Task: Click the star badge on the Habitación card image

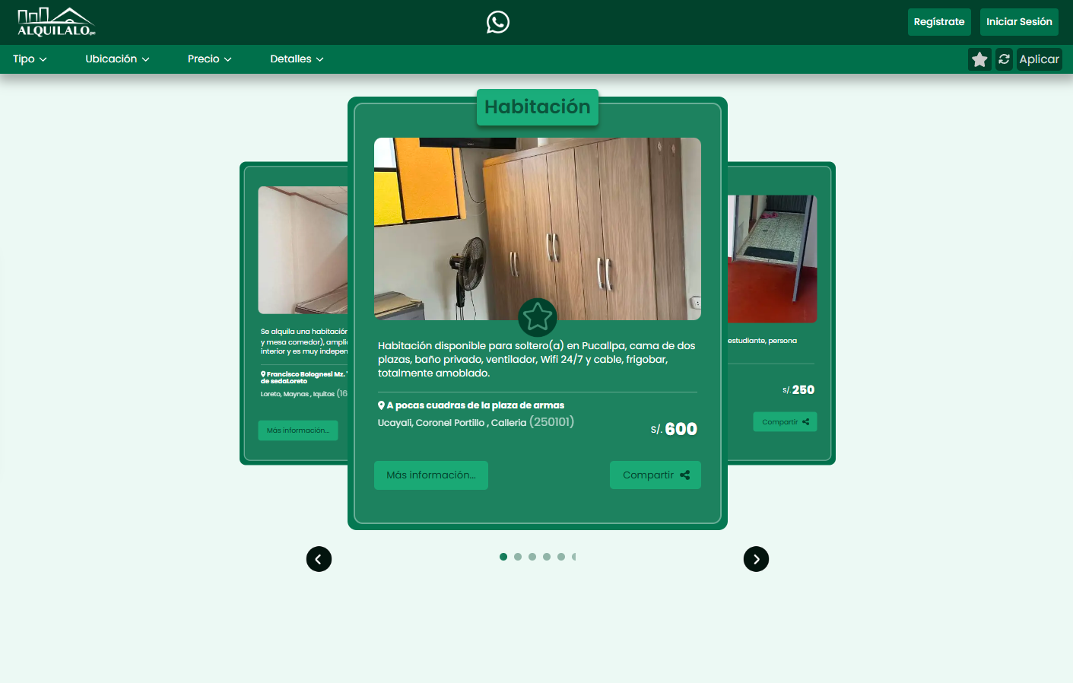Action: [538, 317]
